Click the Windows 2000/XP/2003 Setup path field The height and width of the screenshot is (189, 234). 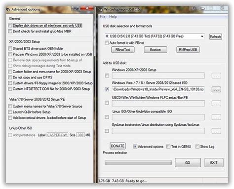[158, 76]
